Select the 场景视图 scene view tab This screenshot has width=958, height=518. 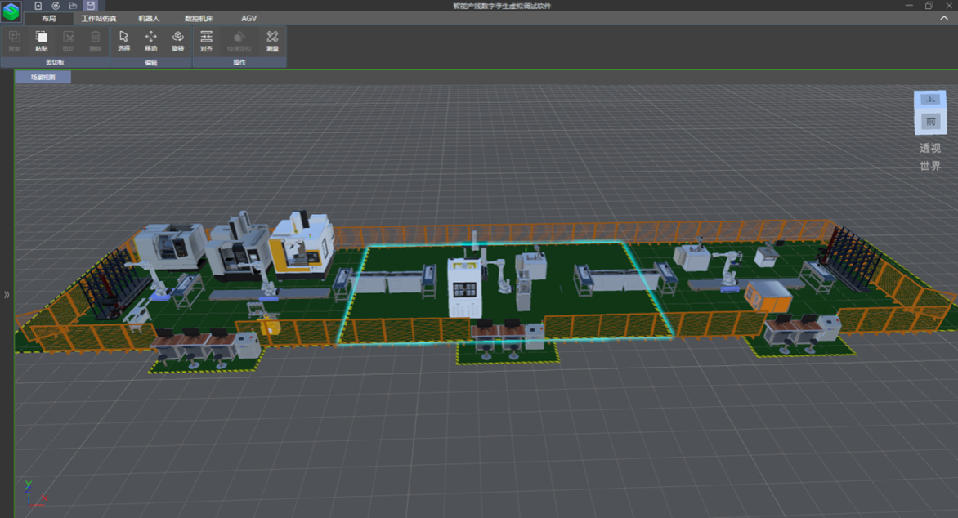pyautogui.click(x=43, y=77)
